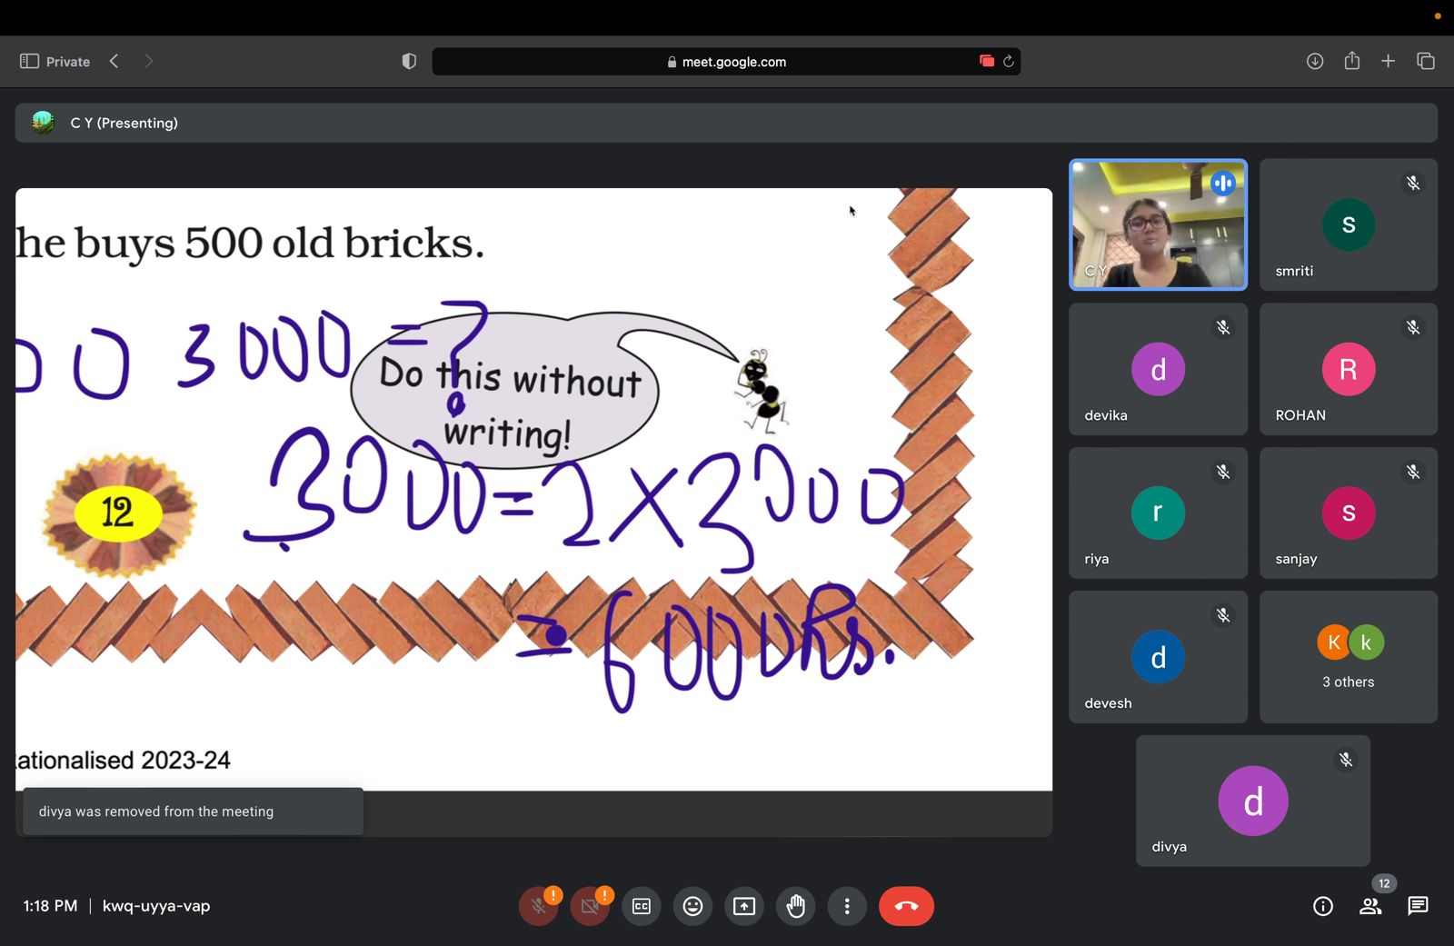The height and width of the screenshot is (946, 1454).
Task: Open meeting details info icon
Action: pyautogui.click(x=1322, y=906)
